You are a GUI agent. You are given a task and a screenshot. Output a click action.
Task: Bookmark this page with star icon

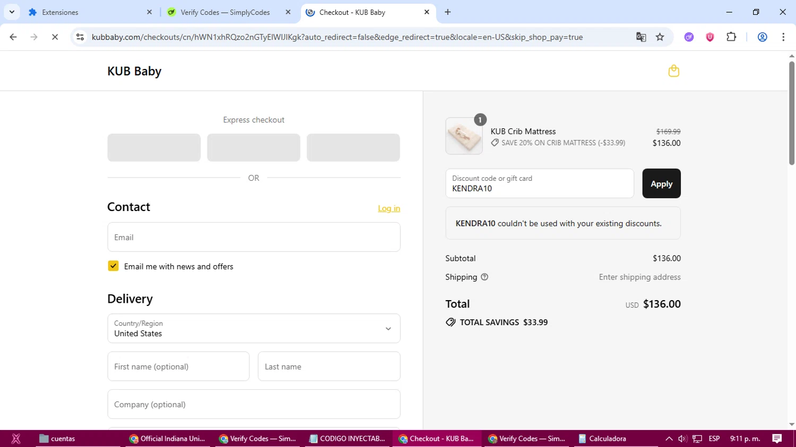[x=660, y=37]
